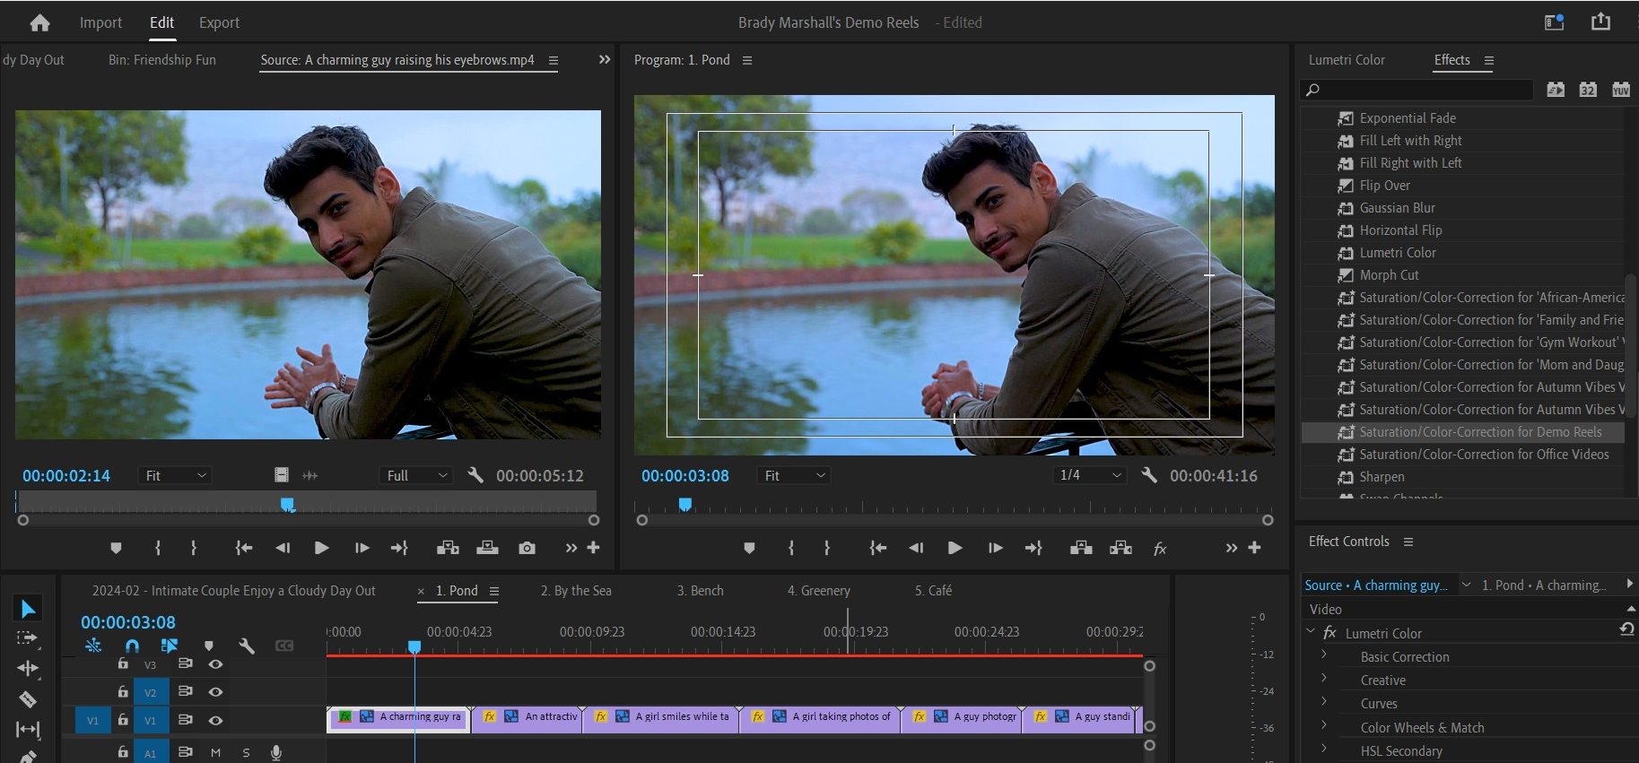Screen dimensions: 1639x763
Task: Open Program monitor panel menu
Action: click(747, 60)
